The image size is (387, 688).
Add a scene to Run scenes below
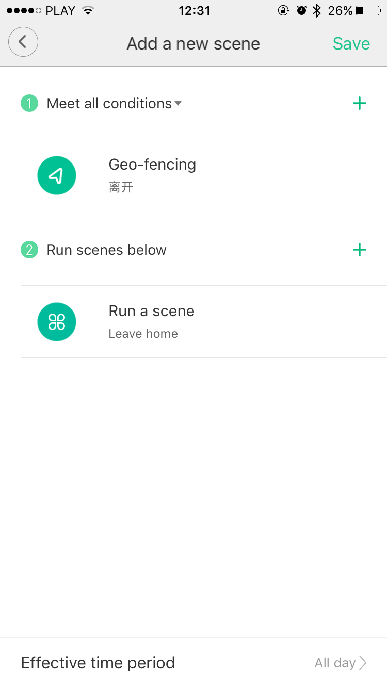click(359, 250)
